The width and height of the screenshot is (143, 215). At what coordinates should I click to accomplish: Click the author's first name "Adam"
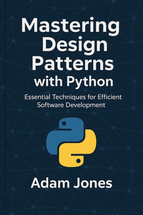(x=50, y=183)
